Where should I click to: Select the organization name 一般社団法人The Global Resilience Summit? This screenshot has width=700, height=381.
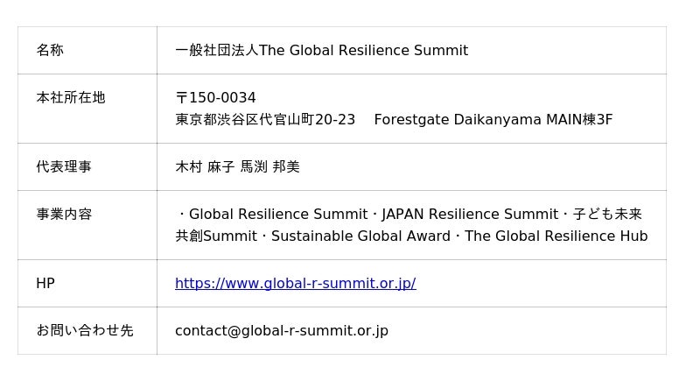(321, 50)
